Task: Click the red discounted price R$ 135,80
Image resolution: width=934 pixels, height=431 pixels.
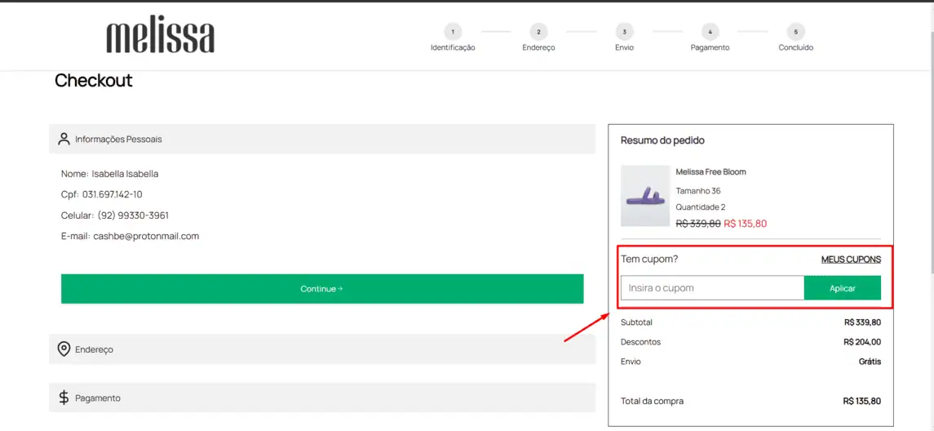Action: tap(746, 224)
